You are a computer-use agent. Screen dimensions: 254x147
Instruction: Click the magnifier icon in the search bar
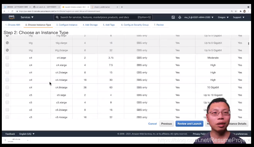coord(57,17)
